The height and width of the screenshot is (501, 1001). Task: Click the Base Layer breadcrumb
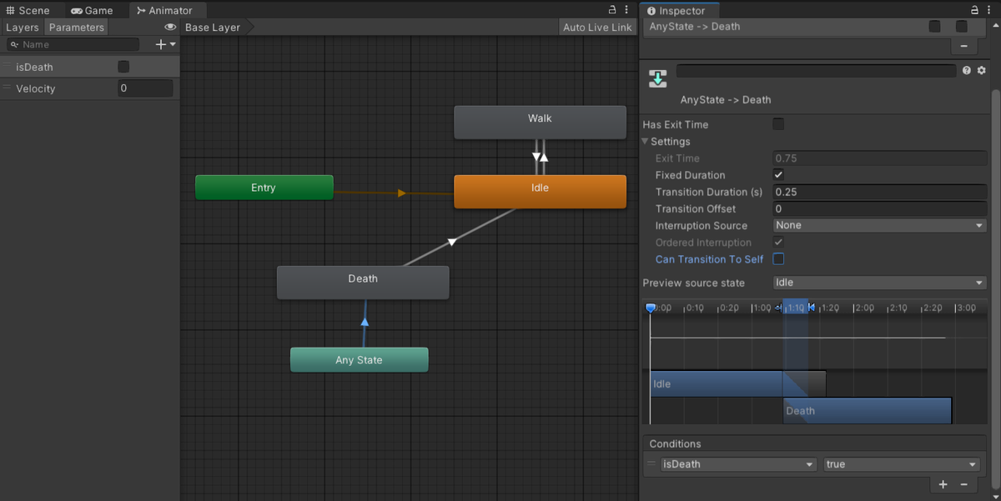pos(213,28)
